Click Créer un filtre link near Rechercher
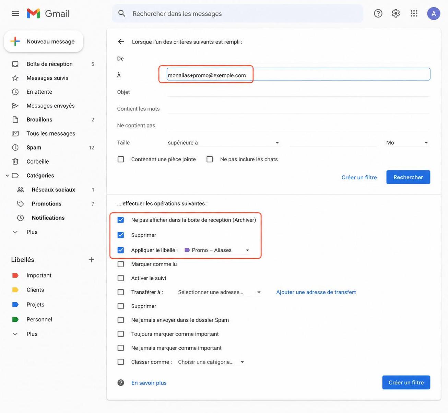Viewport: 448px width, 413px height. pos(359,177)
